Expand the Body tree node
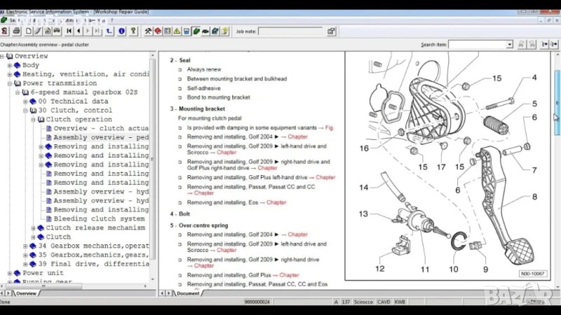The width and height of the screenshot is (561, 315). [x=10, y=65]
